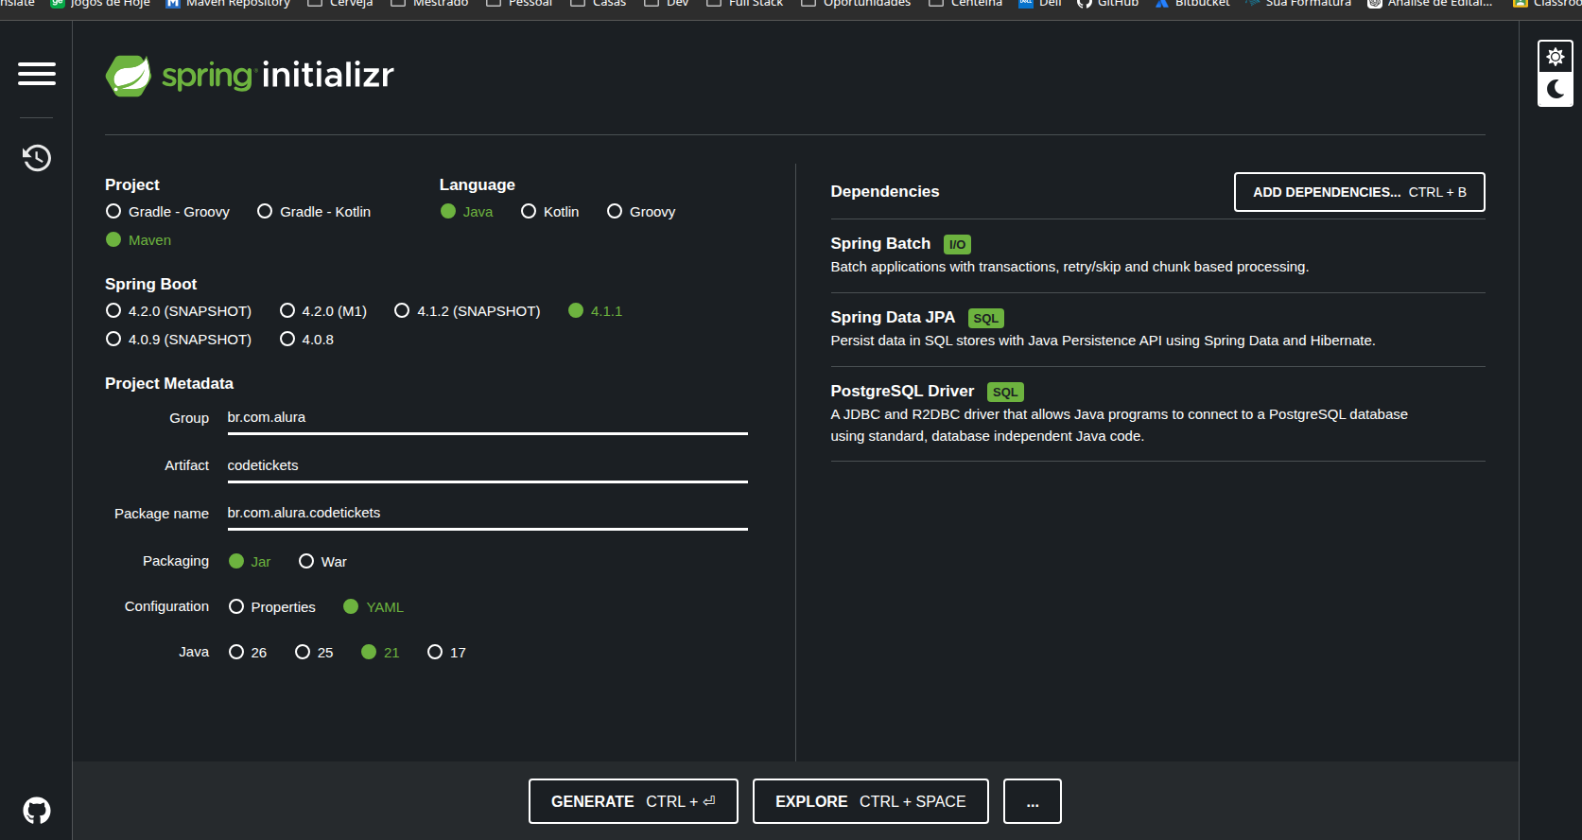
Task: Open the project history icon
Action: (37, 157)
